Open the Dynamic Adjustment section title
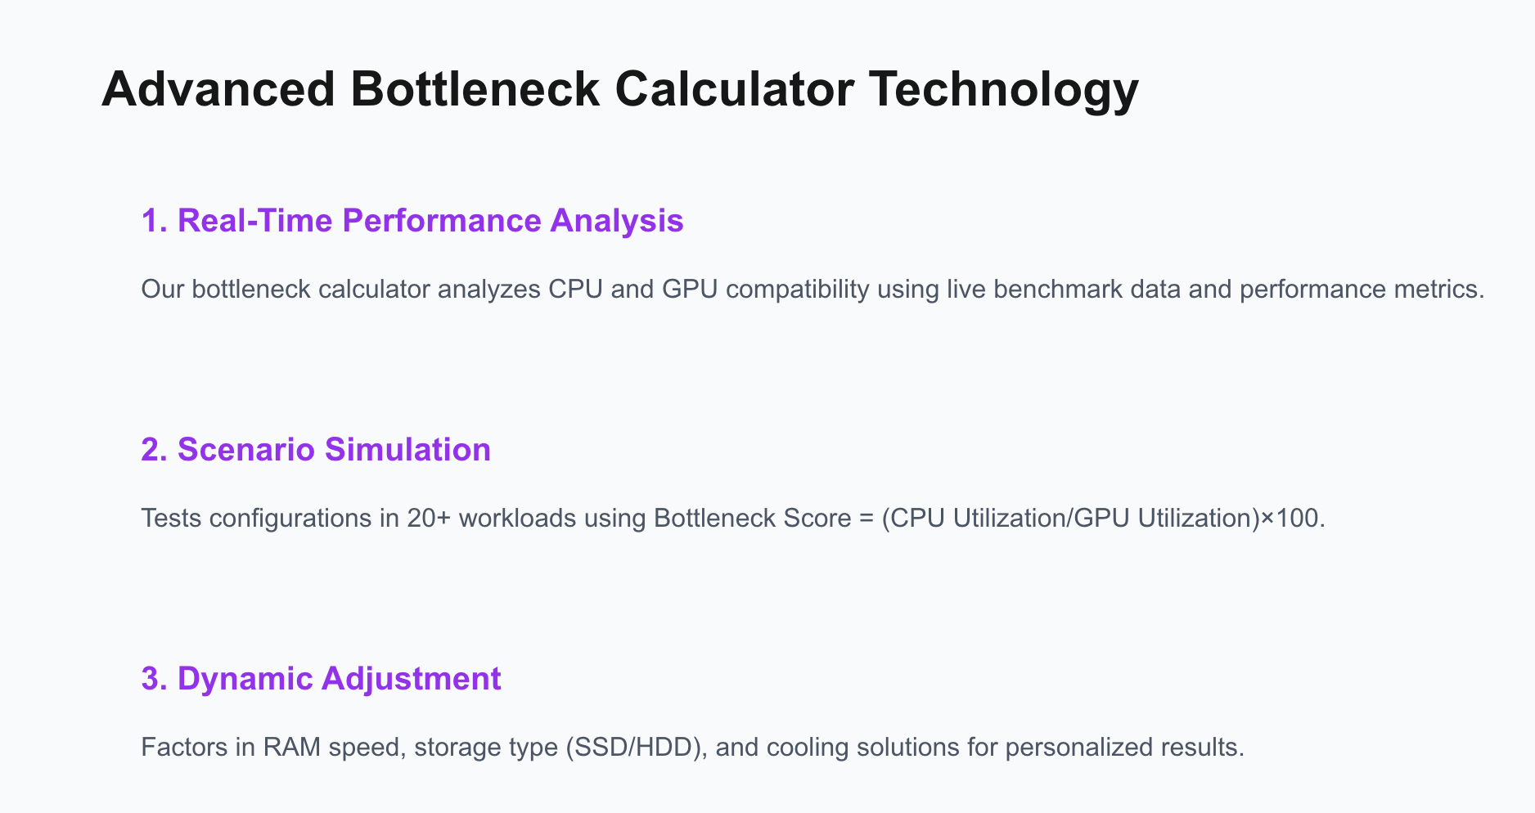The height and width of the screenshot is (813, 1535). click(x=321, y=679)
